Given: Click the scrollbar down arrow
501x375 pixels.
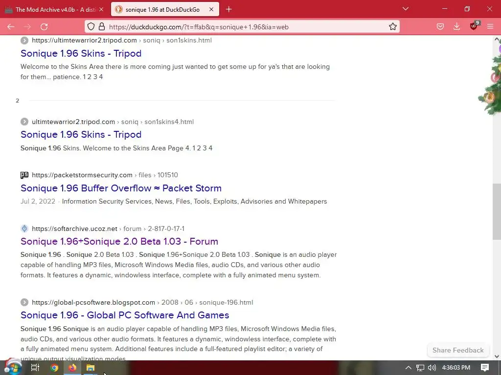Looking at the screenshot, I should click(497, 356).
